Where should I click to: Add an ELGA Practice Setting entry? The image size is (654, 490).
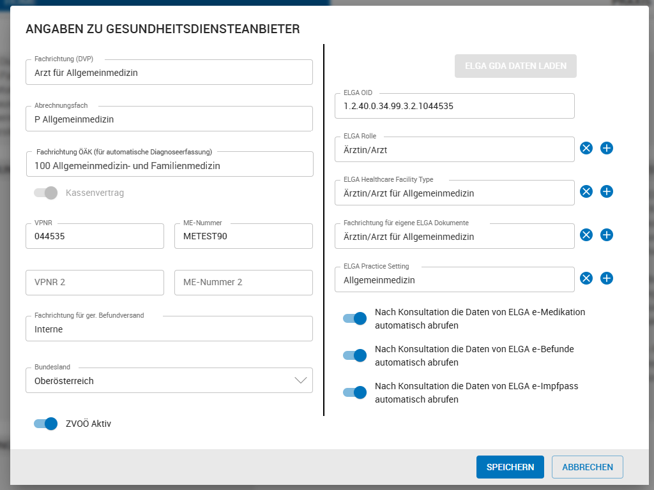607,278
